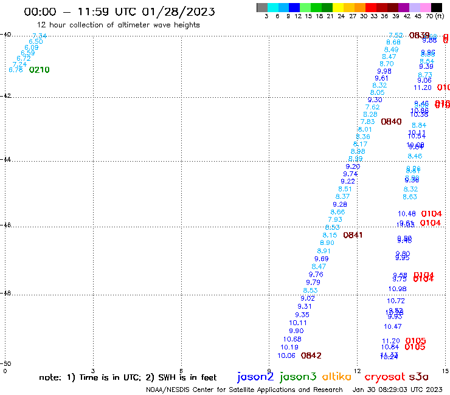Select the orange 30 ft legend swatch

pos(360,7)
